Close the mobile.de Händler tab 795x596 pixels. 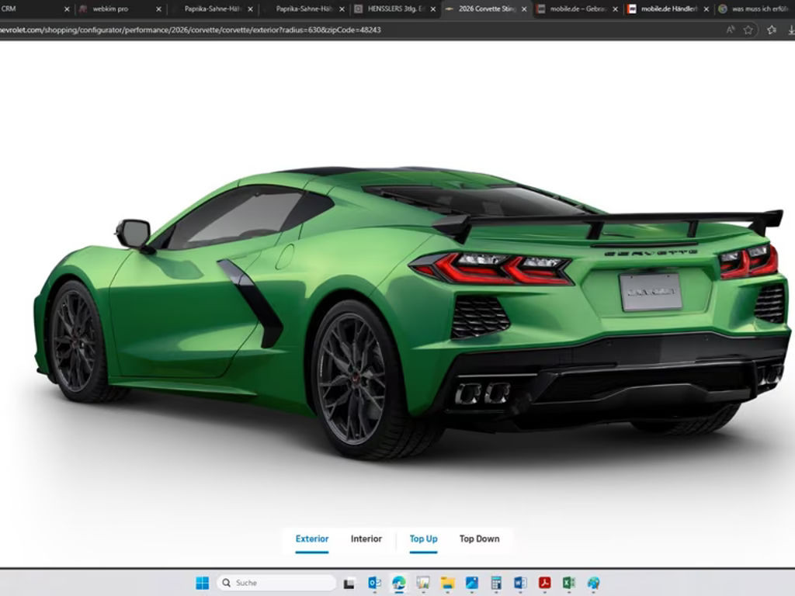tap(706, 9)
